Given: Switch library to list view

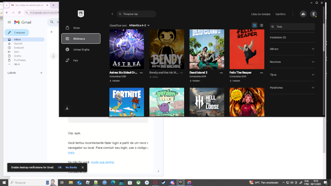Looking at the screenshot, I should pyautogui.click(x=261, y=25).
